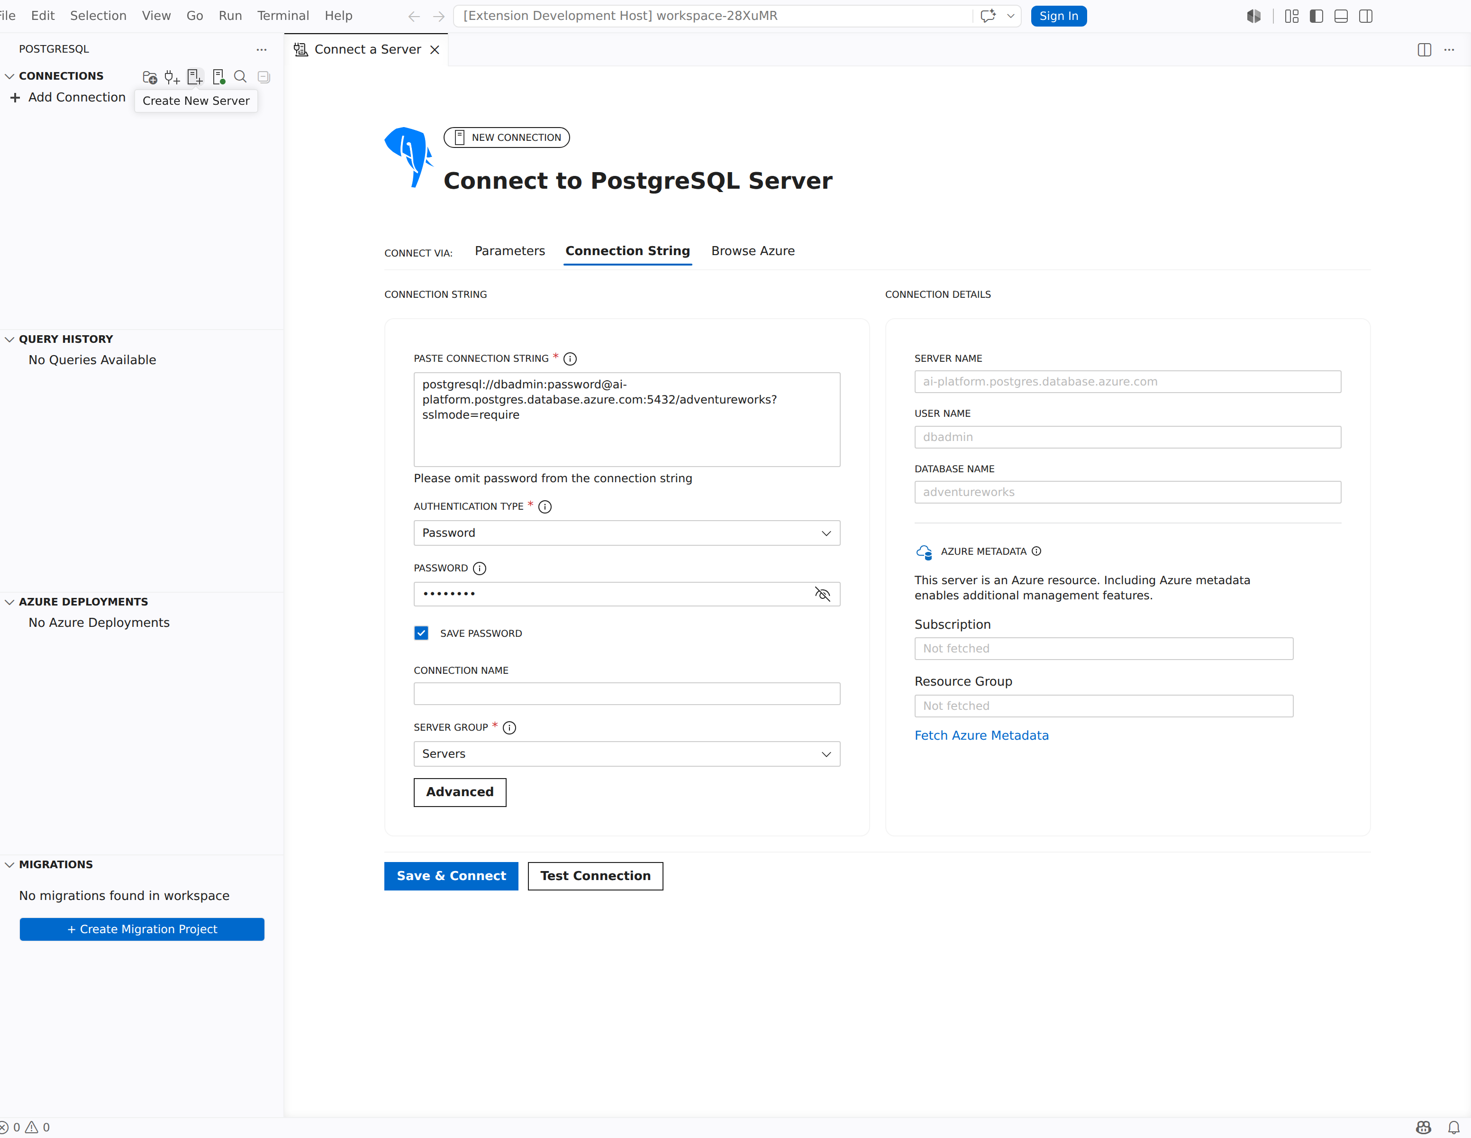Click the Add Connection plug icon
This screenshot has width=1471, height=1138.
pos(173,77)
